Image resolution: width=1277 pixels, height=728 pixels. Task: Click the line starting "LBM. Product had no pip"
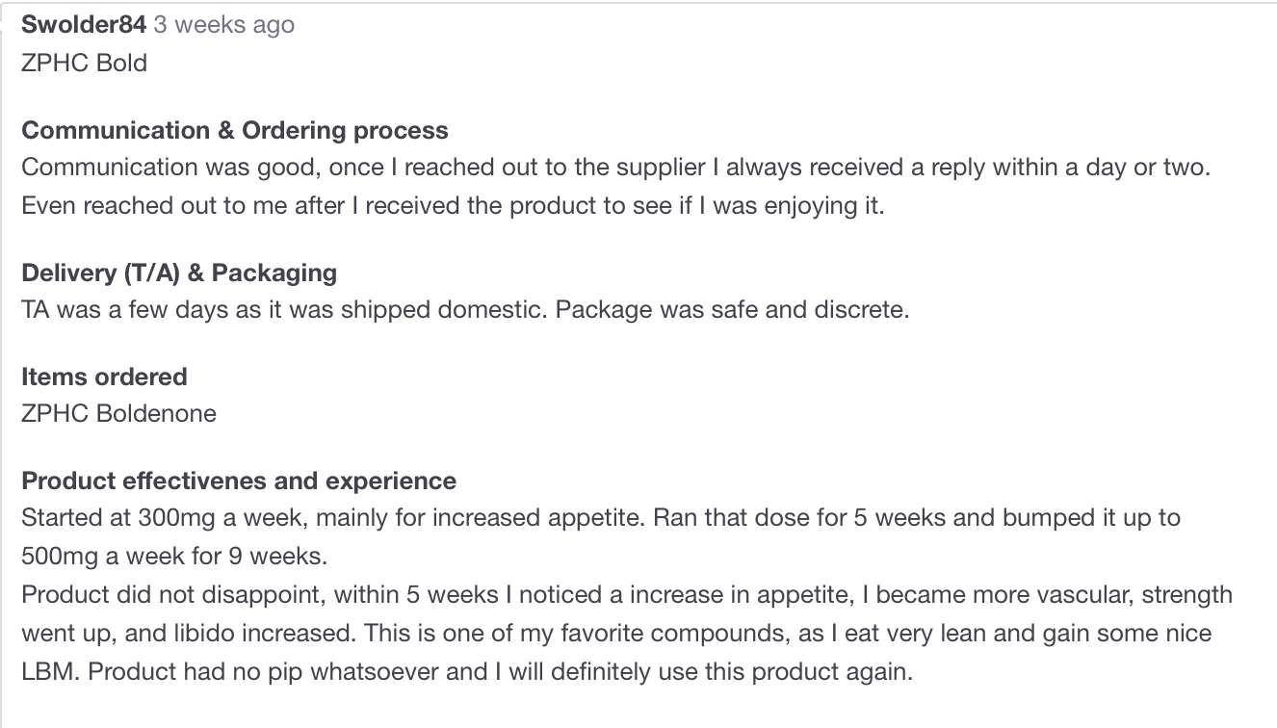[466, 671]
